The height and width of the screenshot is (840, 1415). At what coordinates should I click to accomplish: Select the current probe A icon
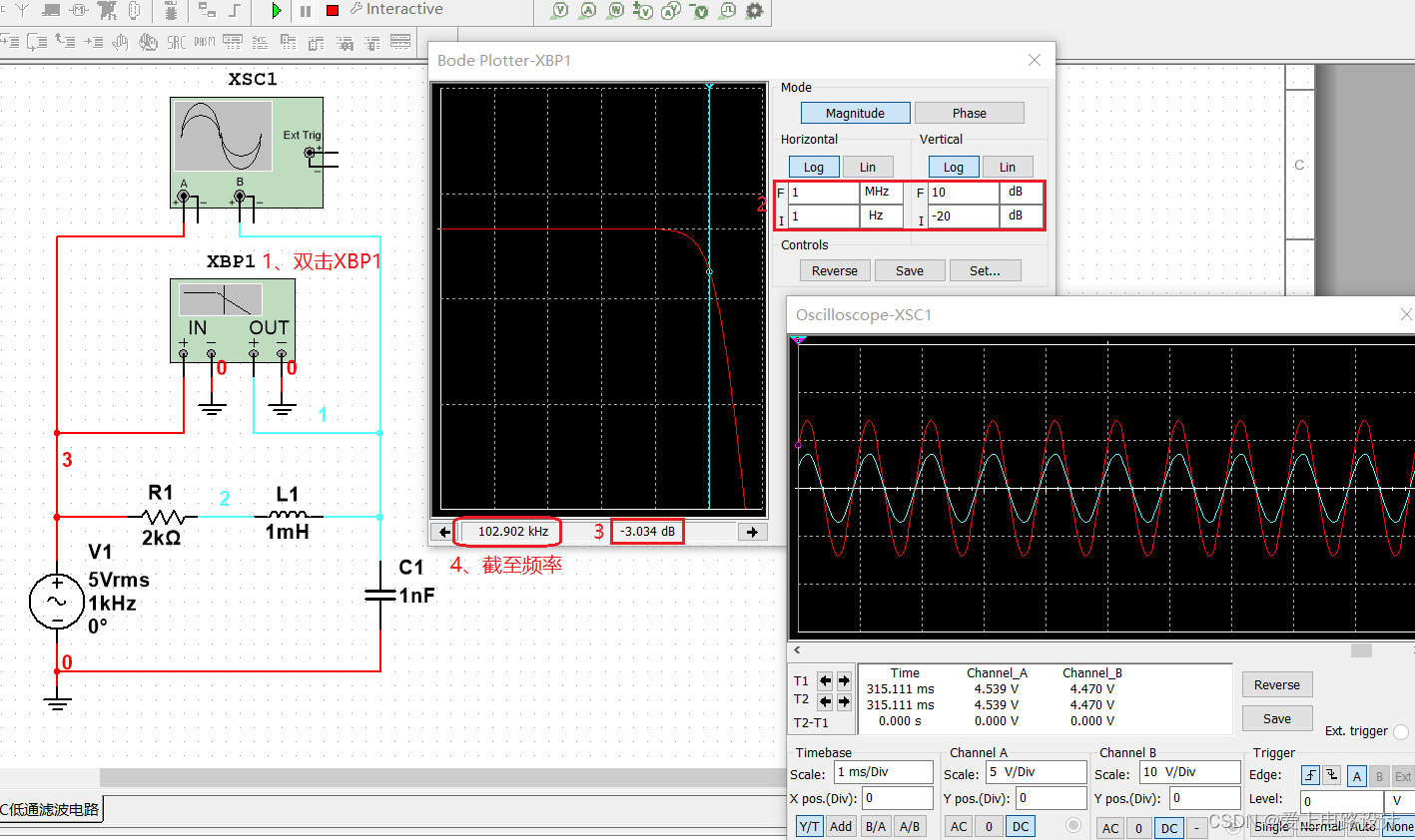[x=588, y=10]
